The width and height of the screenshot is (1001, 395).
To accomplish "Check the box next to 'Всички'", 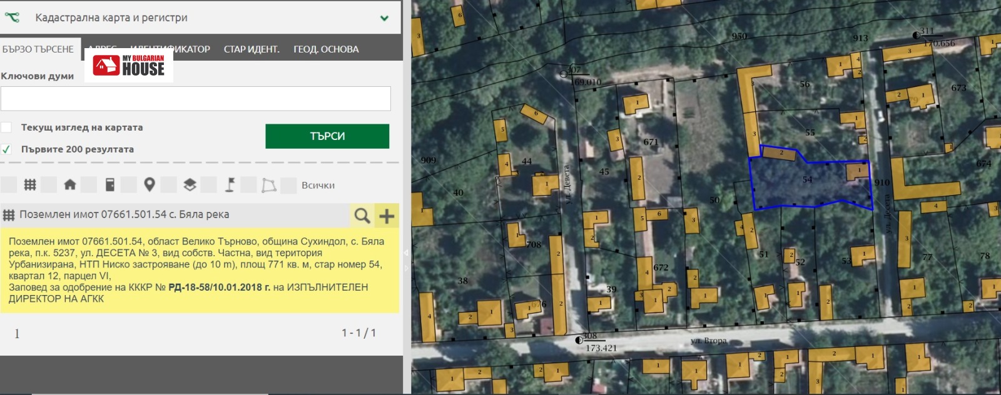I will click(288, 185).
